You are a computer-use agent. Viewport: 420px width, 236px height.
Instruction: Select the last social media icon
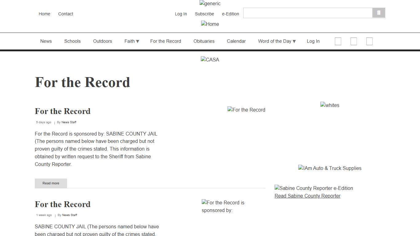click(369, 41)
